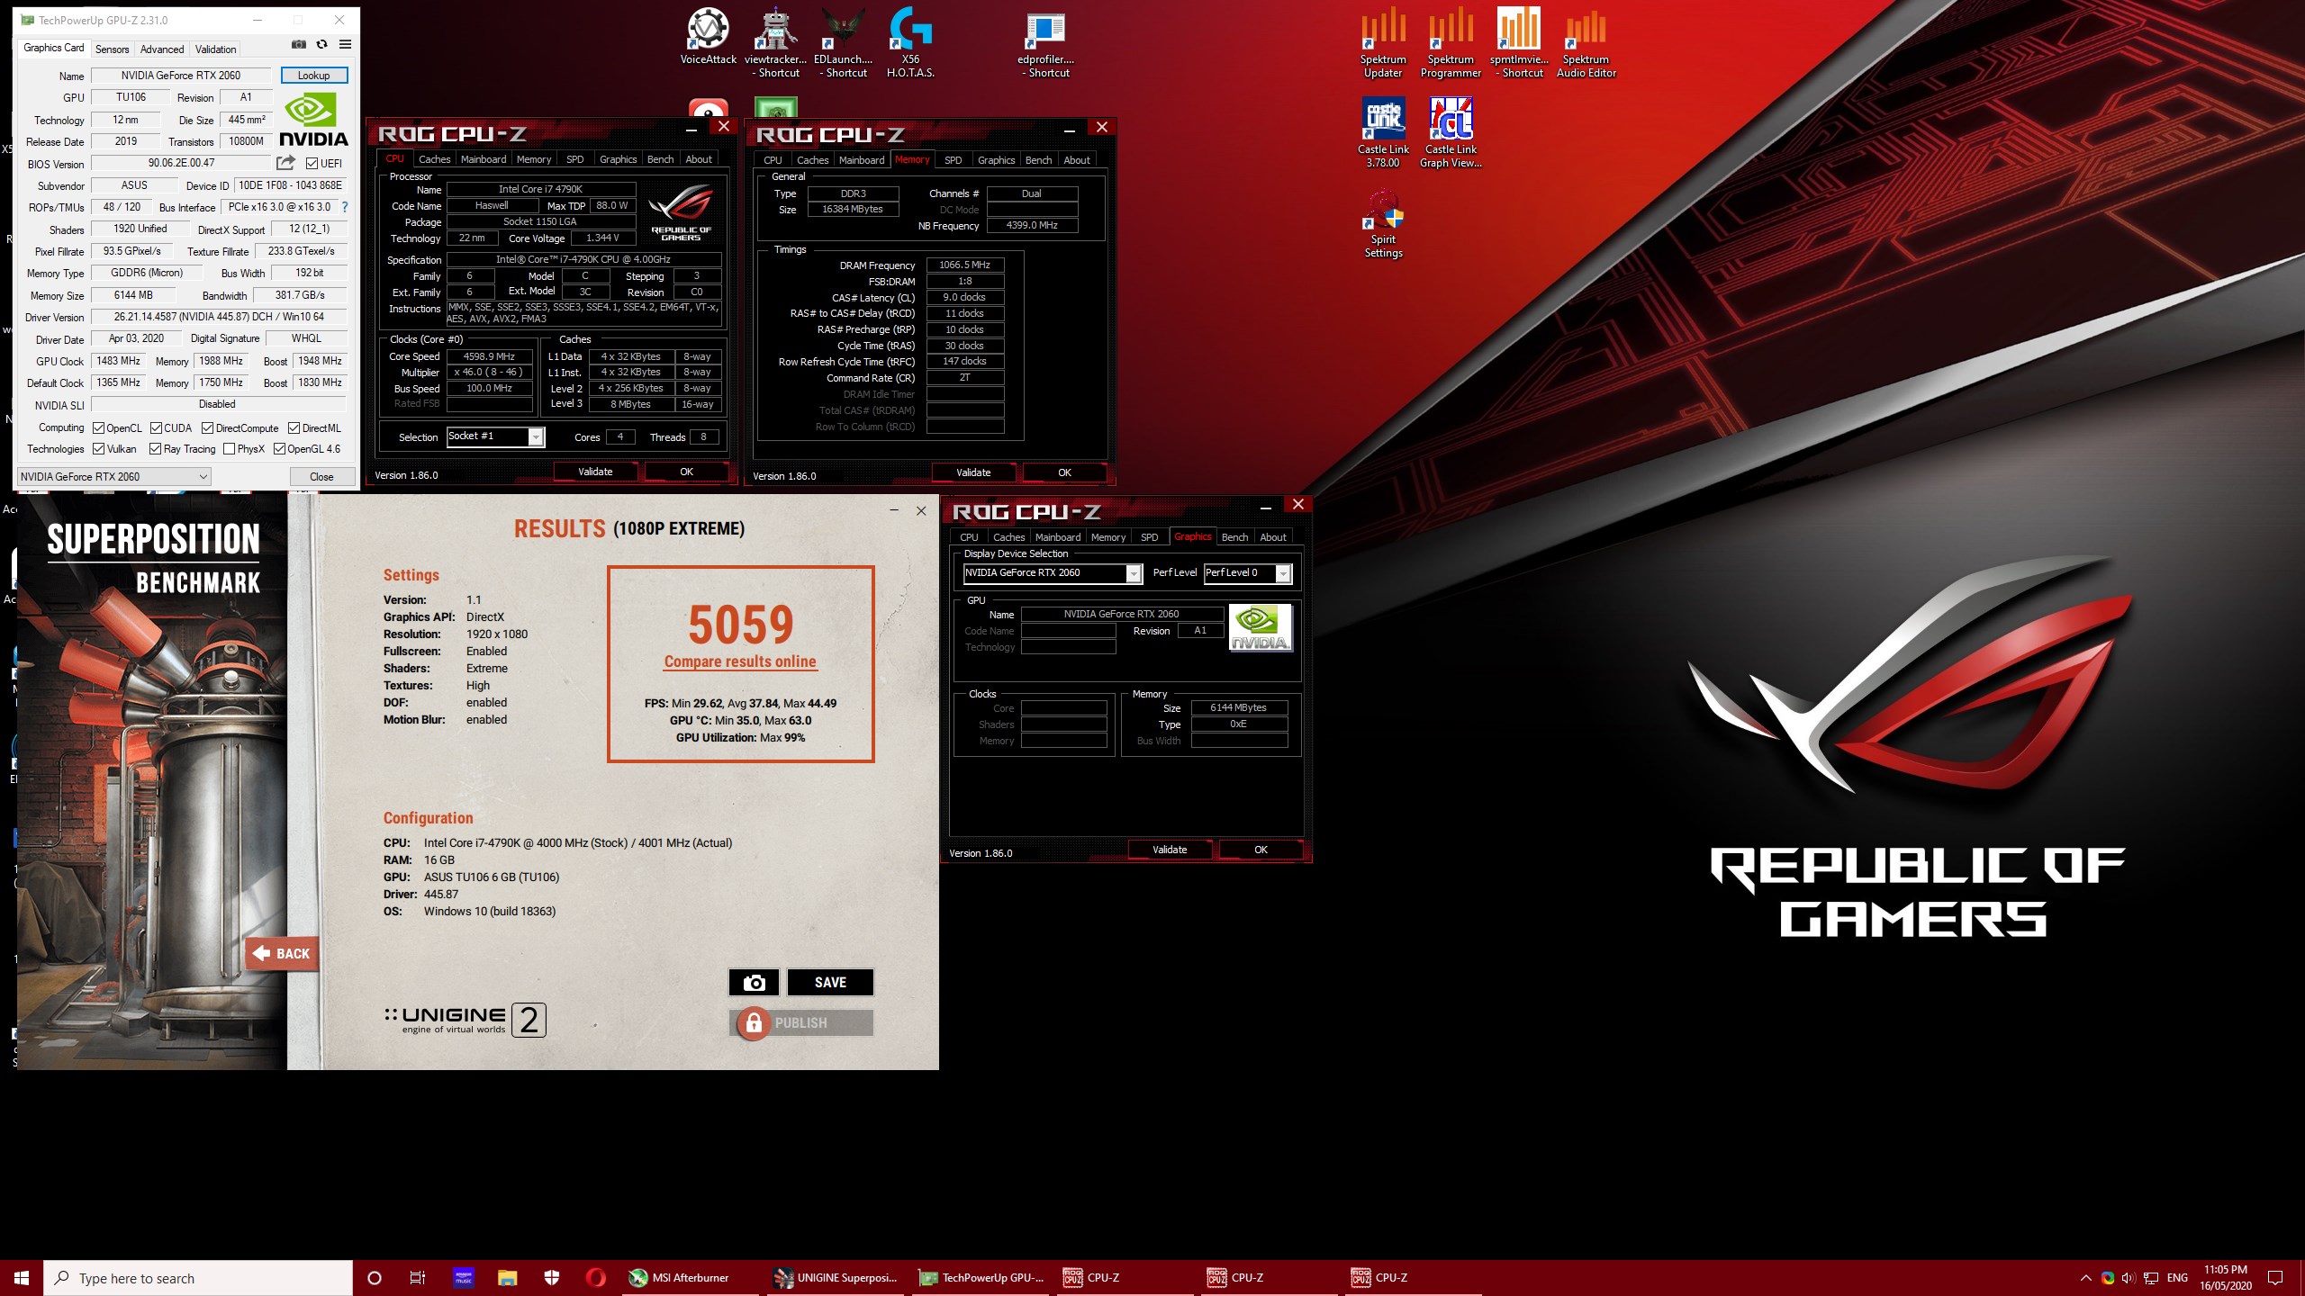Image resolution: width=2305 pixels, height=1296 pixels.
Task: Click Compare results online link
Action: pyautogui.click(x=740, y=661)
